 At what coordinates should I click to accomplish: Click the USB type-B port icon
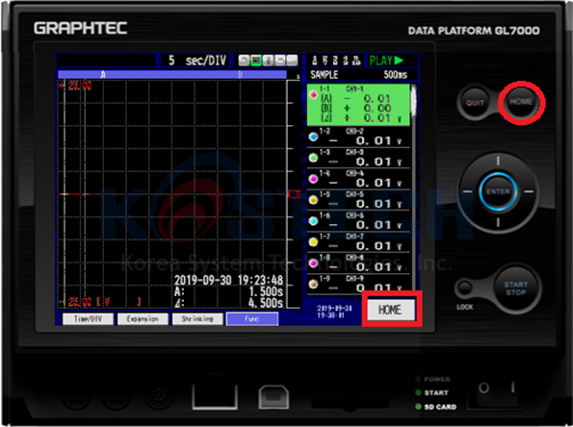(274, 398)
